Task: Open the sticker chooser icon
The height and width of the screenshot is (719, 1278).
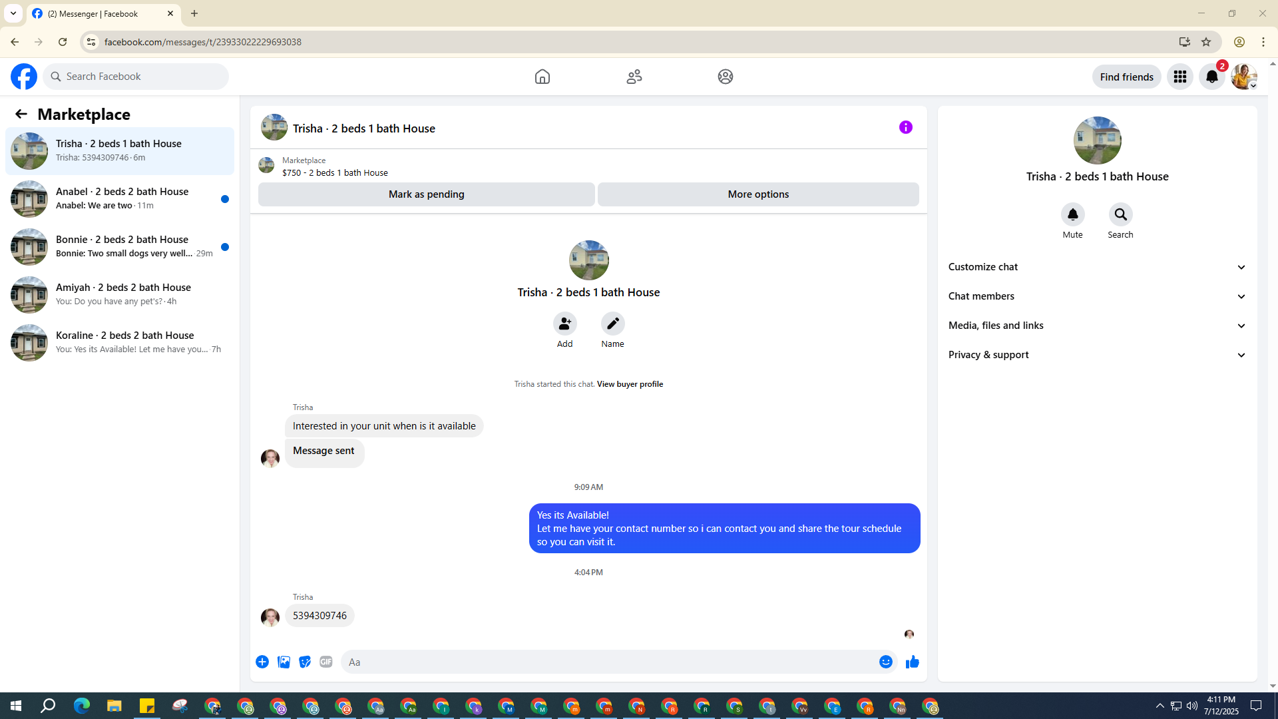Action: [305, 662]
